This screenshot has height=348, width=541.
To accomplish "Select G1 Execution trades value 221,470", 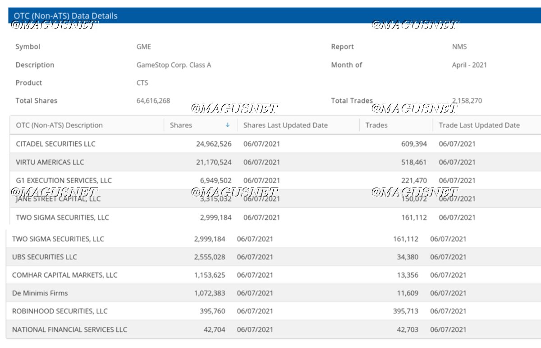I will point(414,180).
